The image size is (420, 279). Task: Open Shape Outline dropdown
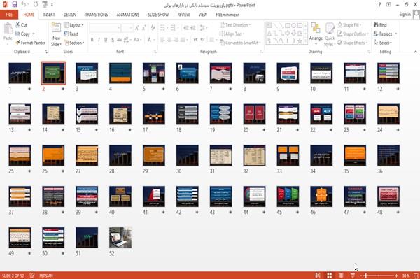(x=353, y=34)
